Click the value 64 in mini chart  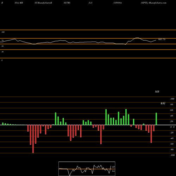113,171
